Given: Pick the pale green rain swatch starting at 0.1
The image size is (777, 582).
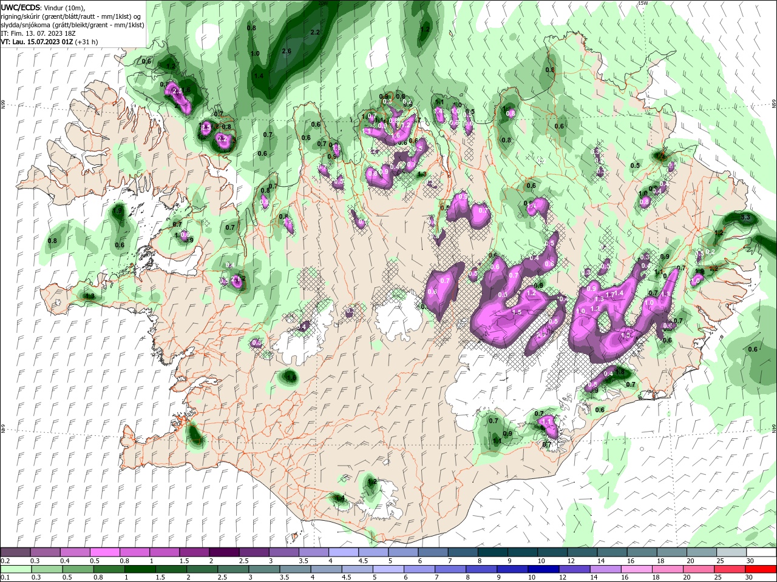Looking at the screenshot, I should point(15,570).
